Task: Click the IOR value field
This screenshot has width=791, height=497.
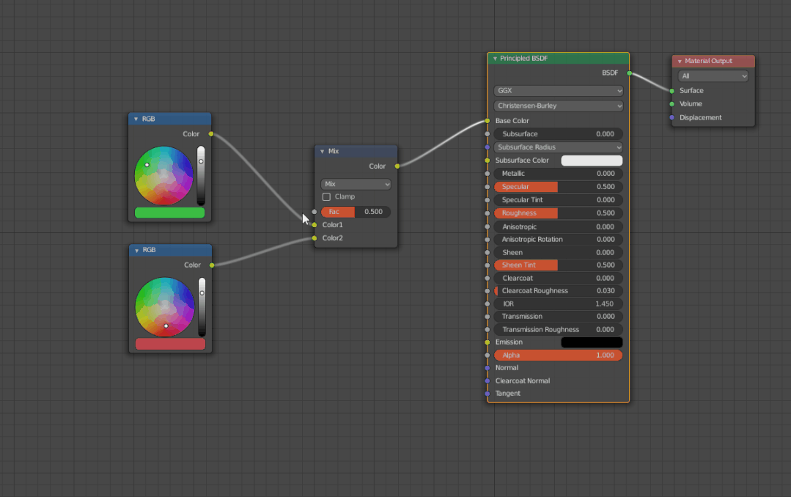Action: (x=558, y=303)
